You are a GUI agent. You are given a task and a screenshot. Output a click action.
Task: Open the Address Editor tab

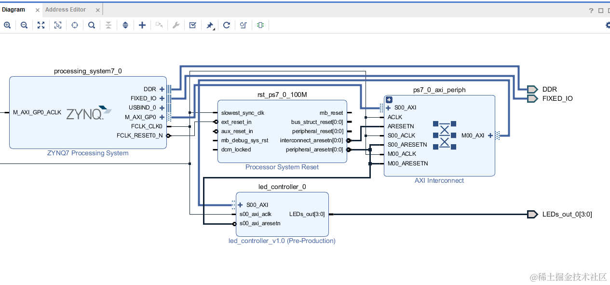pyautogui.click(x=66, y=10)
